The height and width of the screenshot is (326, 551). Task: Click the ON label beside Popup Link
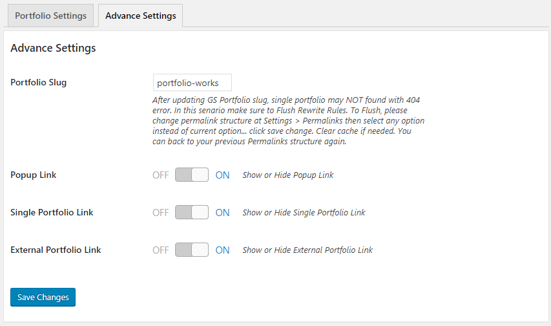[222, 175]
